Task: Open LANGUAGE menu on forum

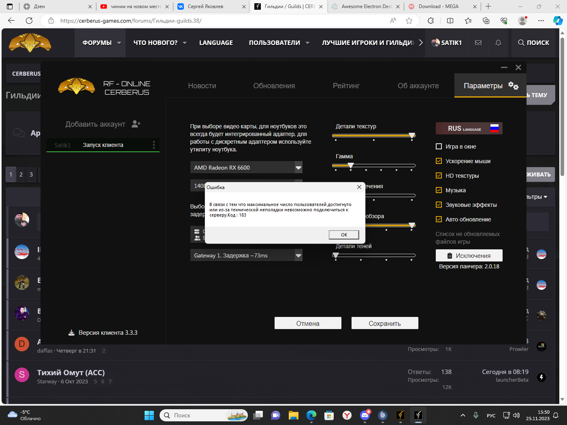Action: click(x=216, y=42)
